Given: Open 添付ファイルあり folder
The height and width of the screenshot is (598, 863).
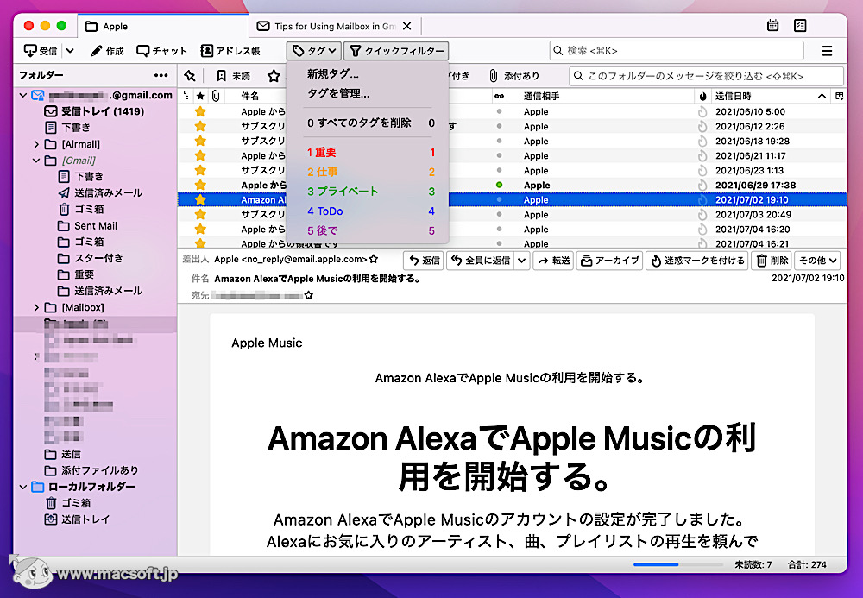Looking at the screenshot, I should [91, 470].
